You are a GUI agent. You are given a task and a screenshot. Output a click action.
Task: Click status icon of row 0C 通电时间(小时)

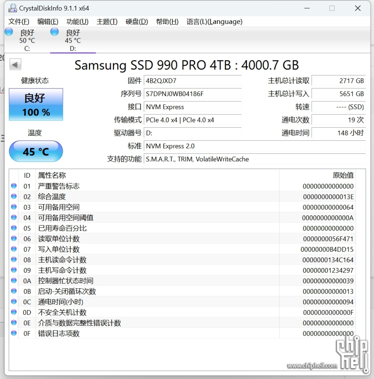point(14,302)
